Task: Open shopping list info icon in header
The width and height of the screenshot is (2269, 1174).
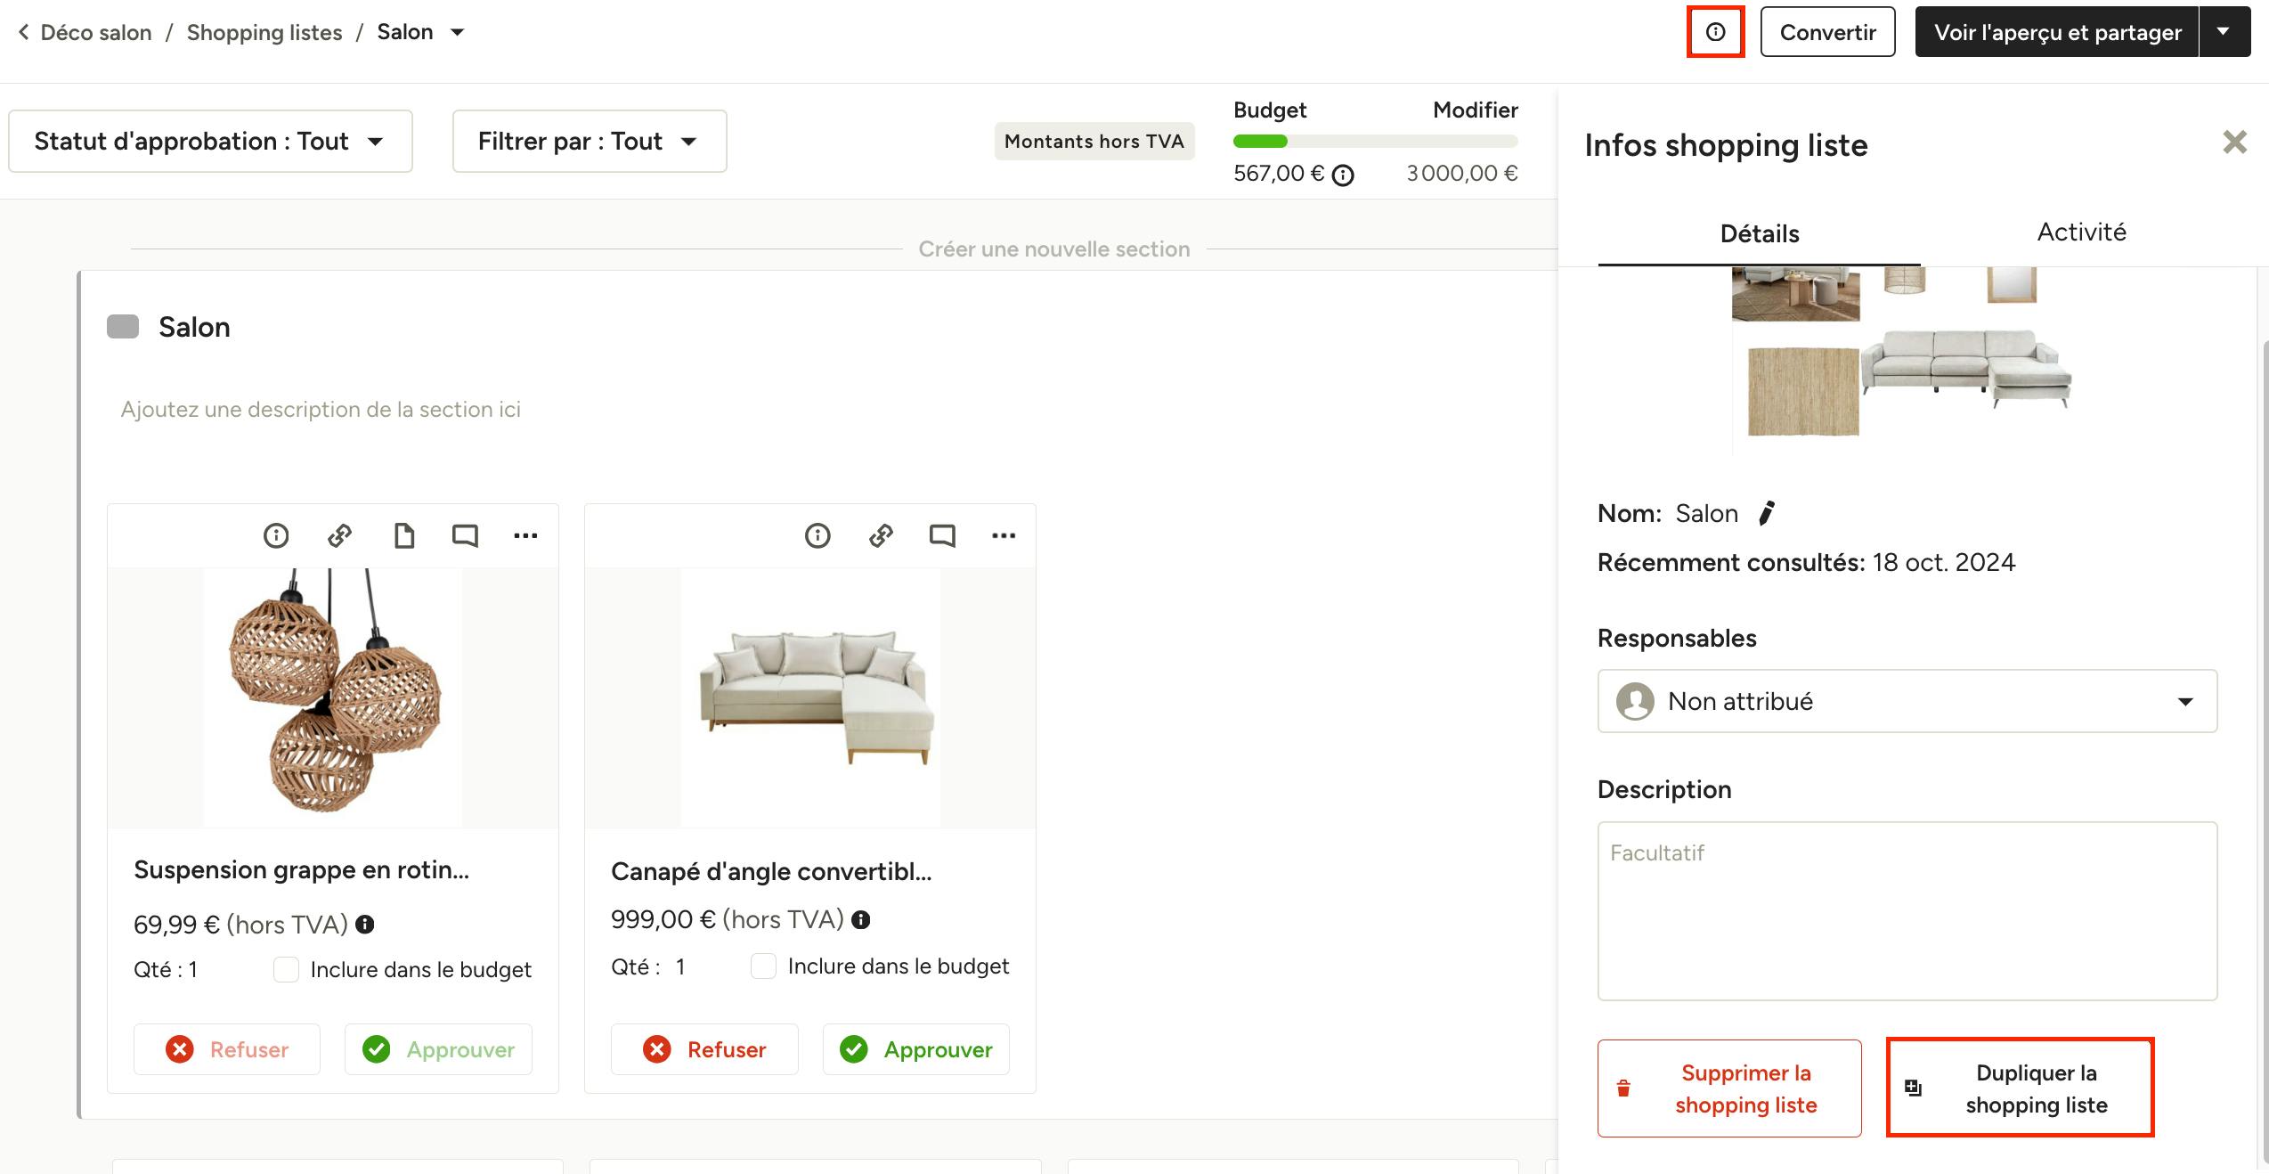Action: point(1715,32)
